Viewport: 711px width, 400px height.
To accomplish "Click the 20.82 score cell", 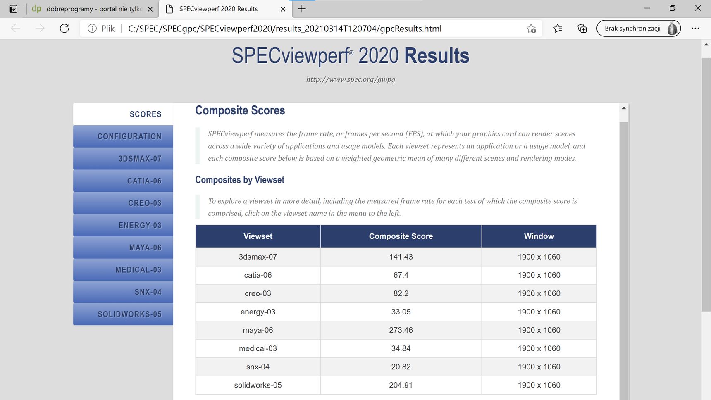I will click(401, 367).
